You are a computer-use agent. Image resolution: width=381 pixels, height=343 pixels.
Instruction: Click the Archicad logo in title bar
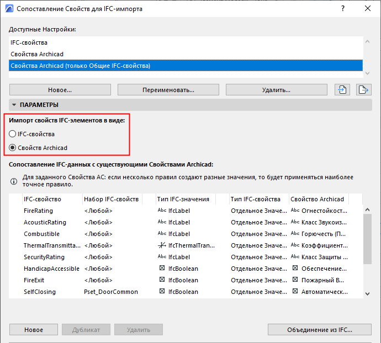8,9
